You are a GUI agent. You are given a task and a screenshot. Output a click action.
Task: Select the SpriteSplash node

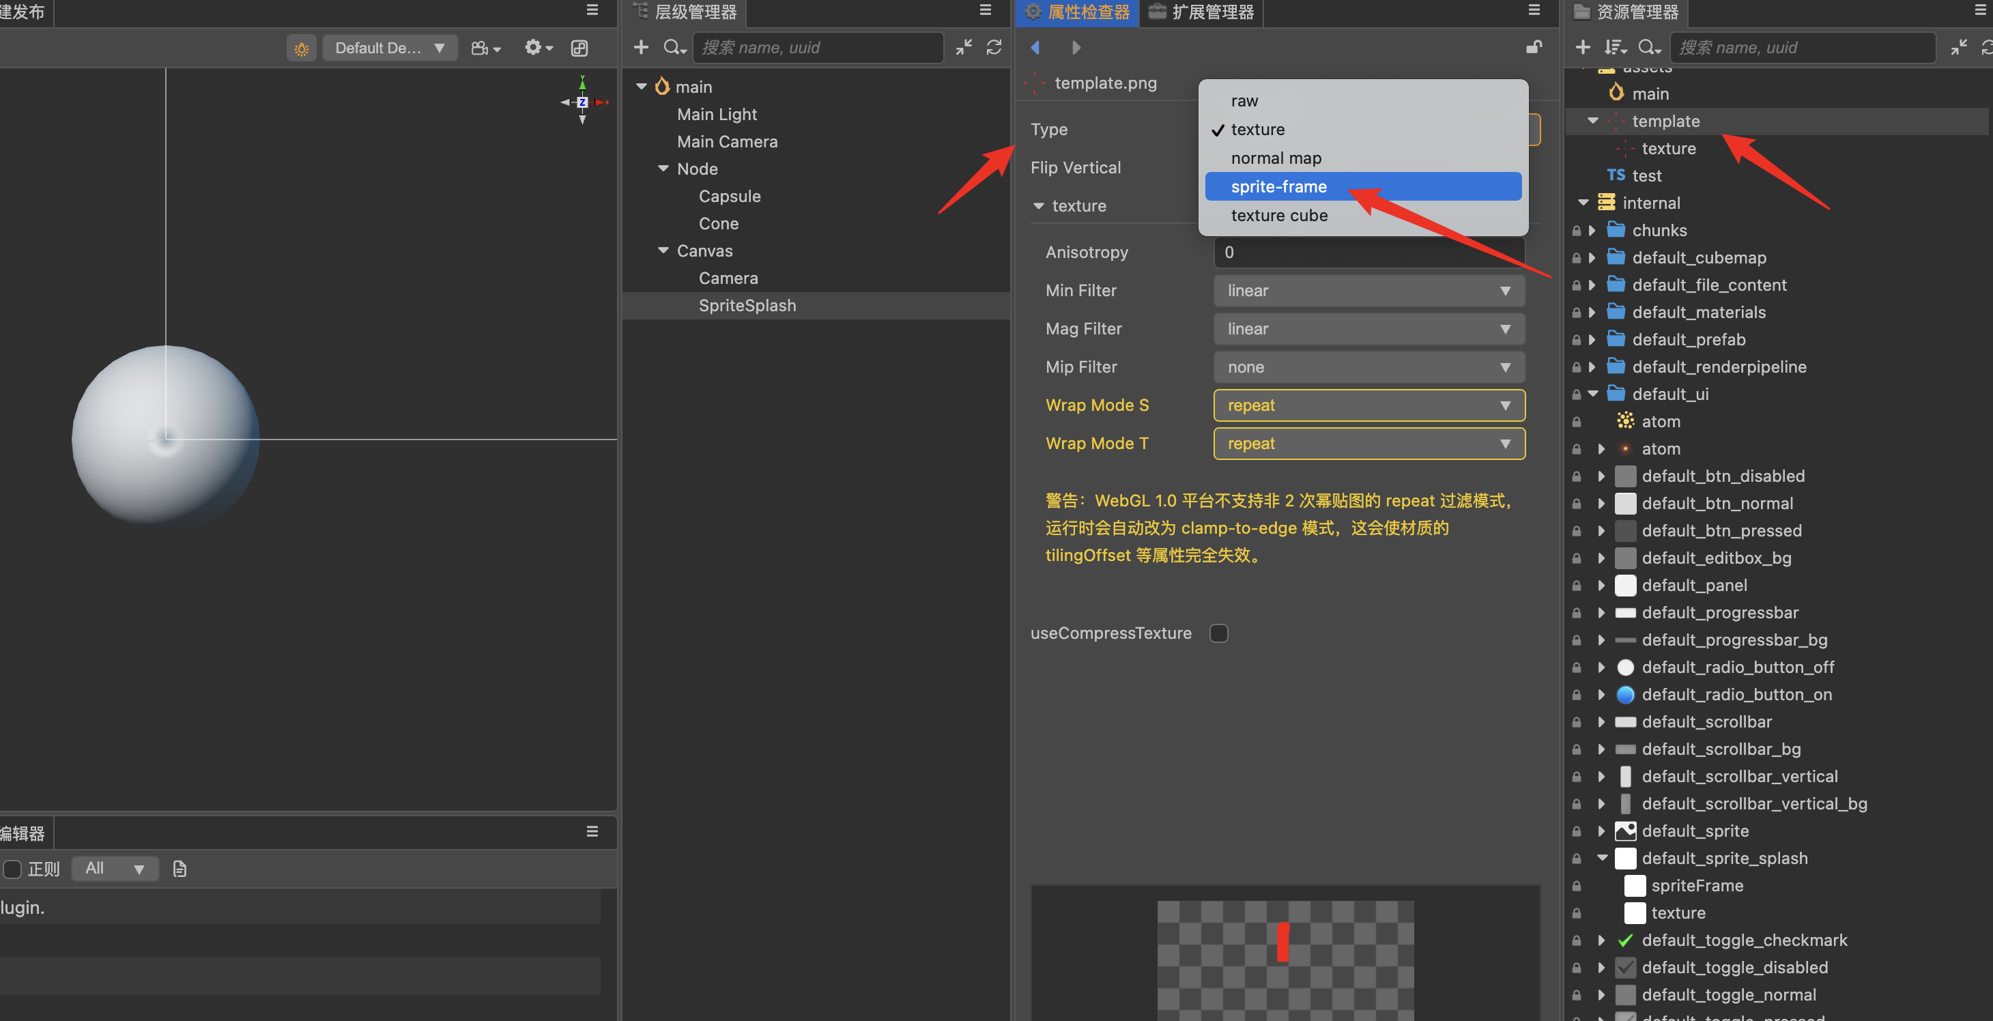747,306
